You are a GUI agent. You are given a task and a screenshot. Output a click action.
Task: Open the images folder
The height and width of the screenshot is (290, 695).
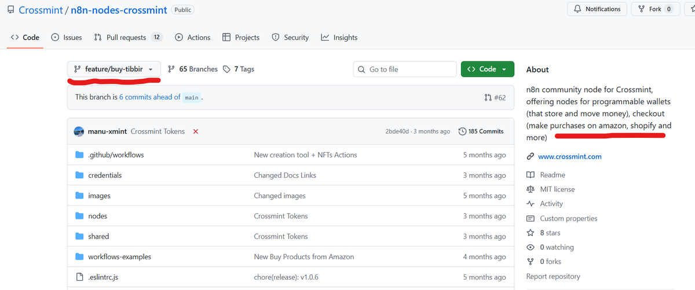pyautogui.click(x=99, y=196)
